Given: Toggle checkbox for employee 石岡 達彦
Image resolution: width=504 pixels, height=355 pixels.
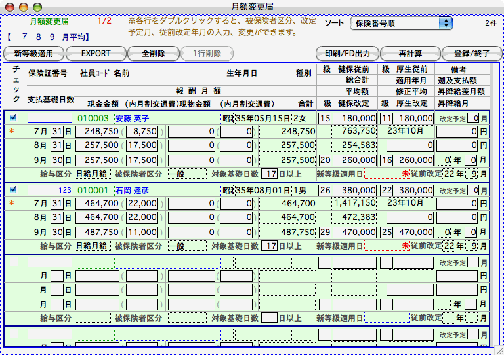Looking at the screenshot, I should (x=14, y=189).
